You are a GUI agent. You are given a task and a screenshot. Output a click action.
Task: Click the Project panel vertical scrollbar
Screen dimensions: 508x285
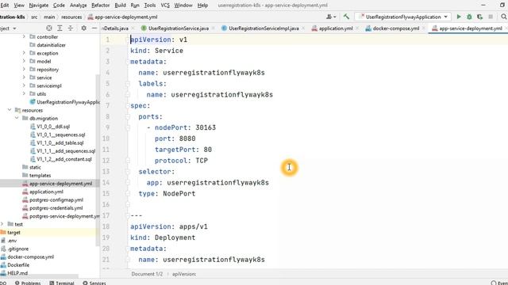coord(98,160)
